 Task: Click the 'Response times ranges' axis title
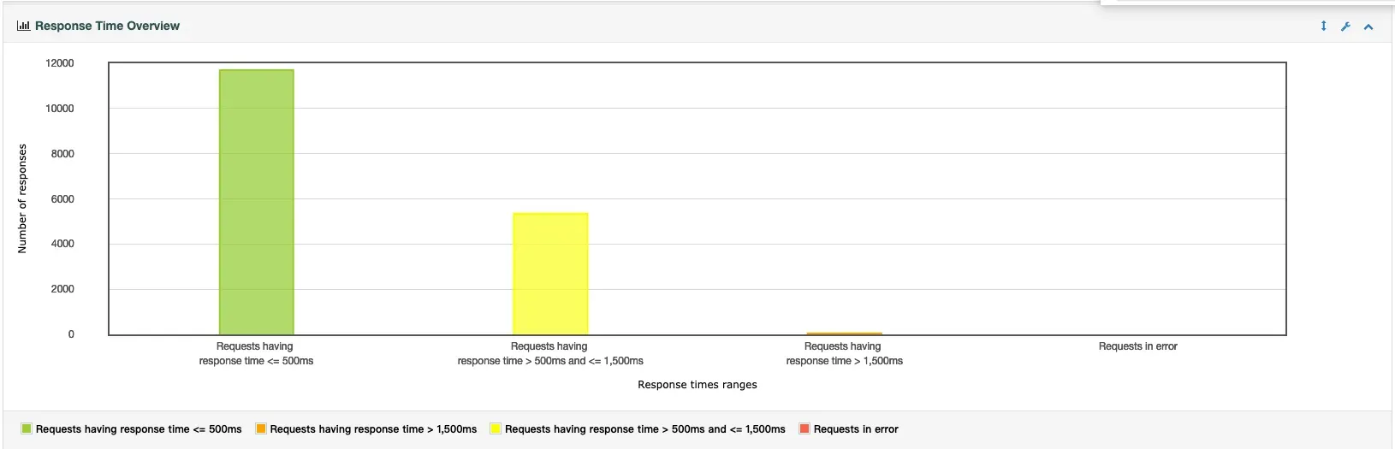pos(697,385)
